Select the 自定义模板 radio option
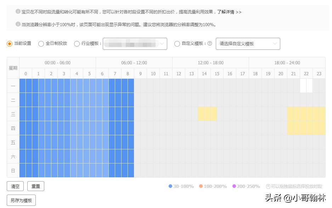Image resolution: width=332 pixels, height=208 pixels. point(177,44)
